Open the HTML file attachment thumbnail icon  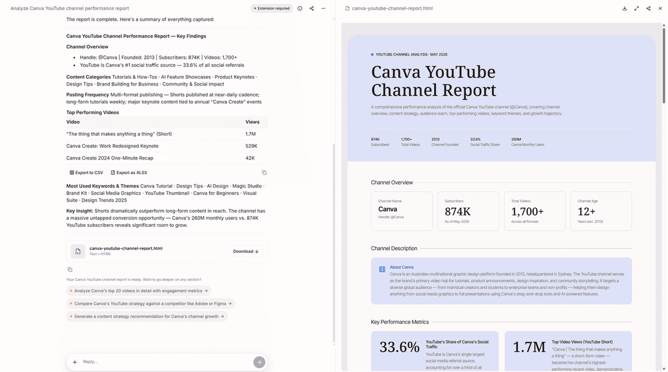[x=78, y=251]
